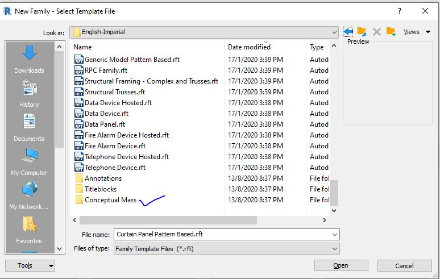Click horizontal scrollbar left arrow
Image resolution: width=440 pixels, height=279 pixels.
pos(74,220)
